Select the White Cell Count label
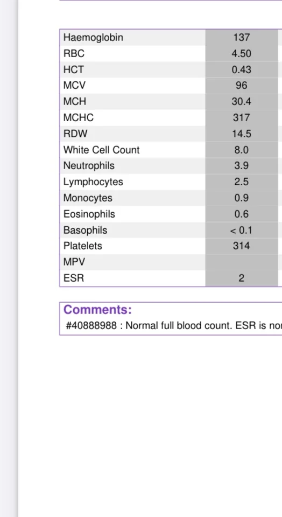282x517 pixels. [102, 150]
